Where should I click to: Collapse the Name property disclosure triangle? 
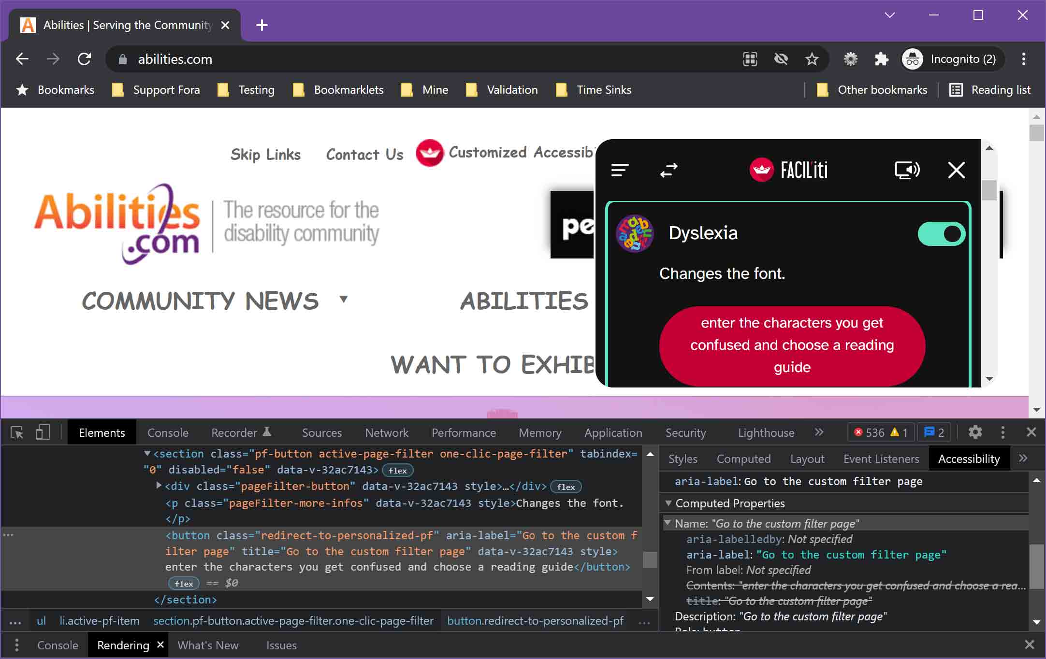668,523
